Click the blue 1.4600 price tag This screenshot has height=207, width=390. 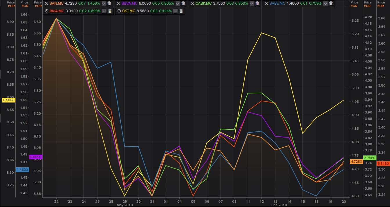(x=22, y=170)
